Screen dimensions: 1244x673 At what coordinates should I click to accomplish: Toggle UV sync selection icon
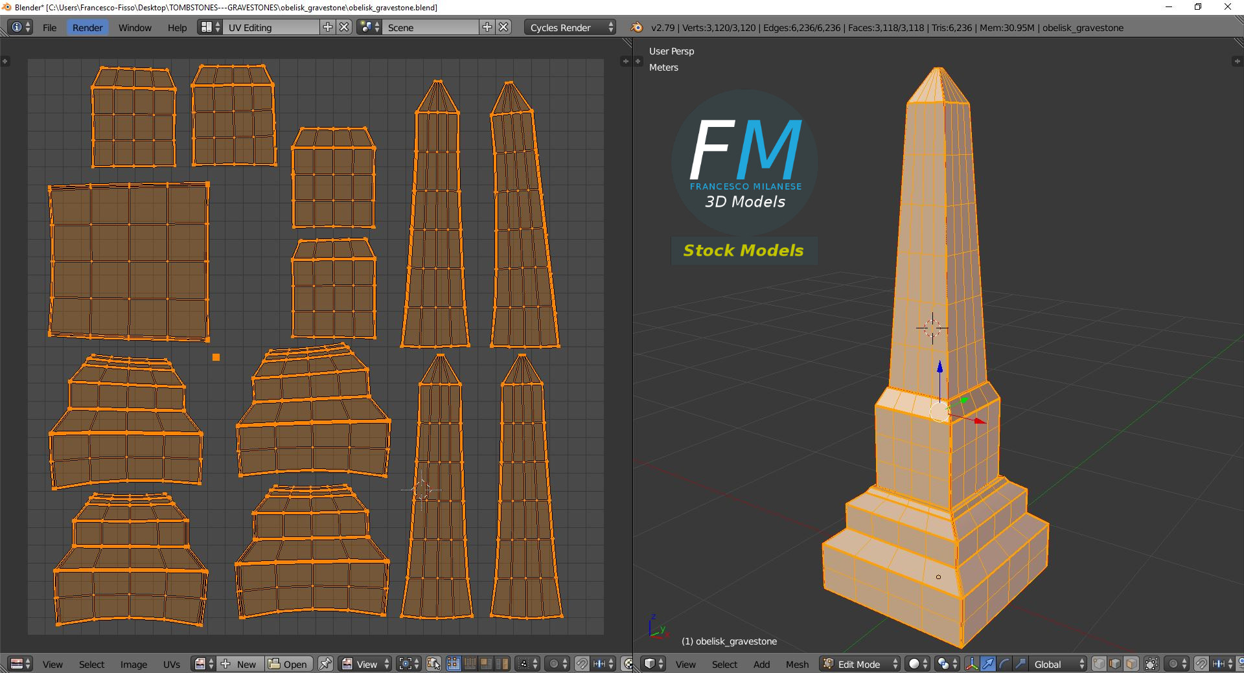coord(433,664)
